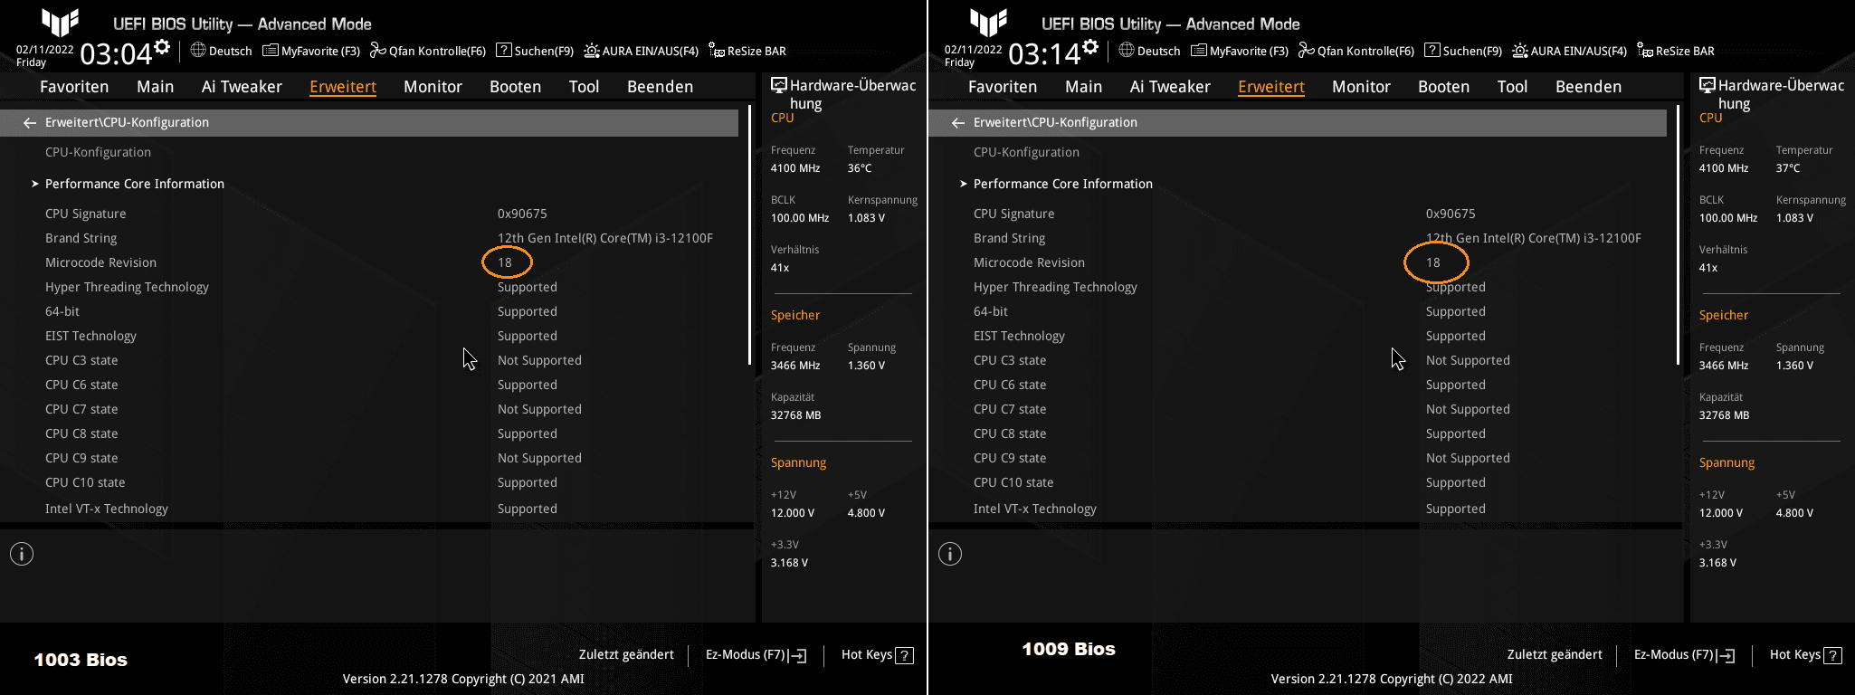
Task: Toggle AURA EIN/AUS(F4) in 1003 Bios screen
Action: 642,51
